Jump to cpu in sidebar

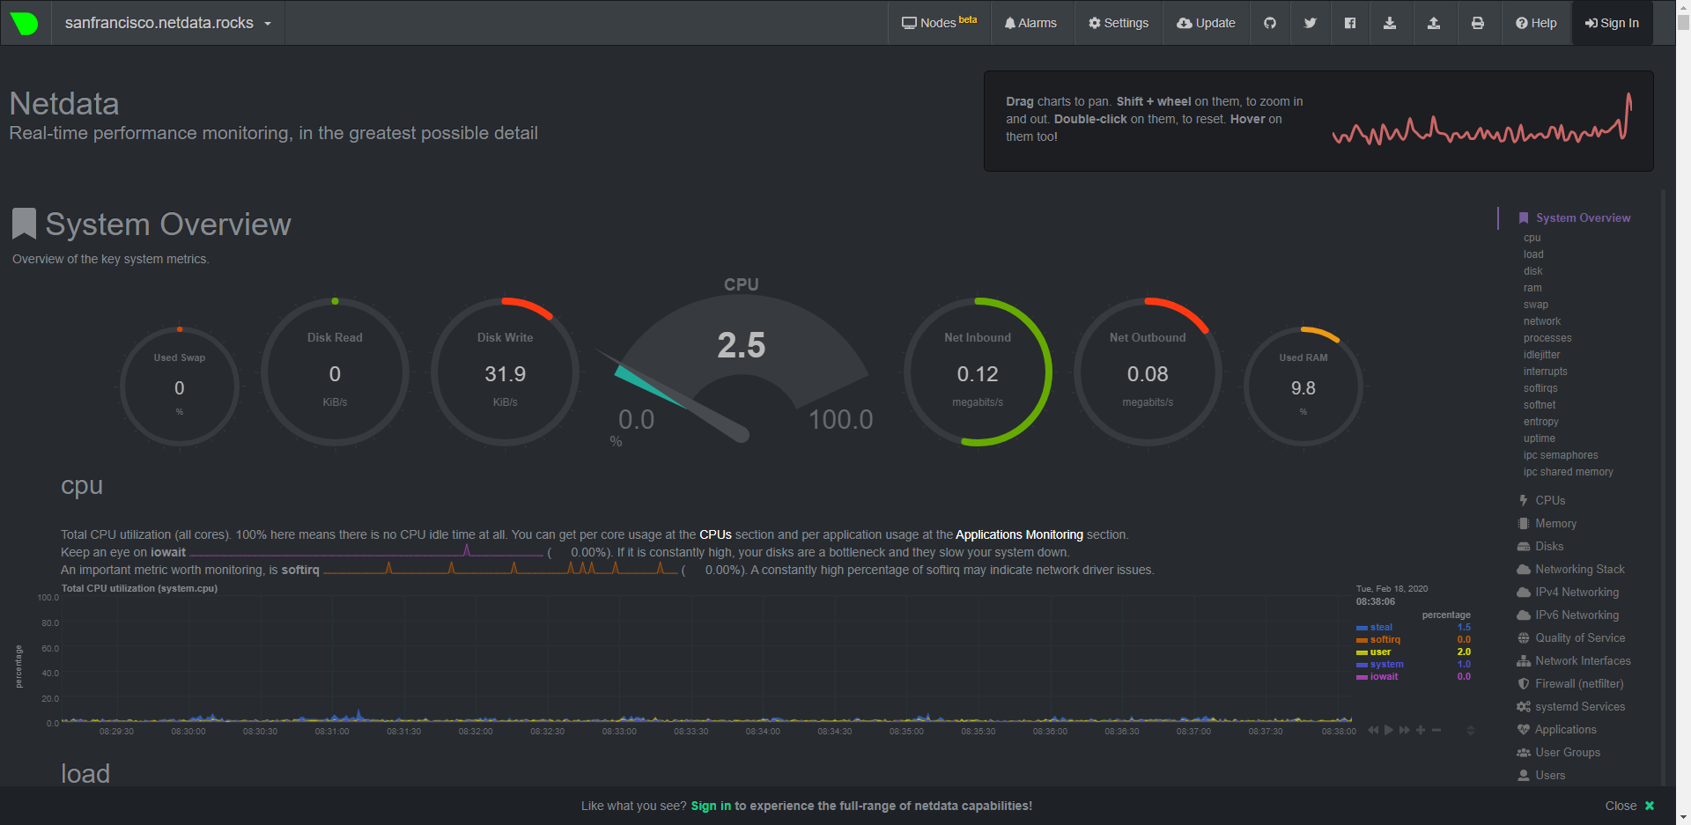[1532, 238]
